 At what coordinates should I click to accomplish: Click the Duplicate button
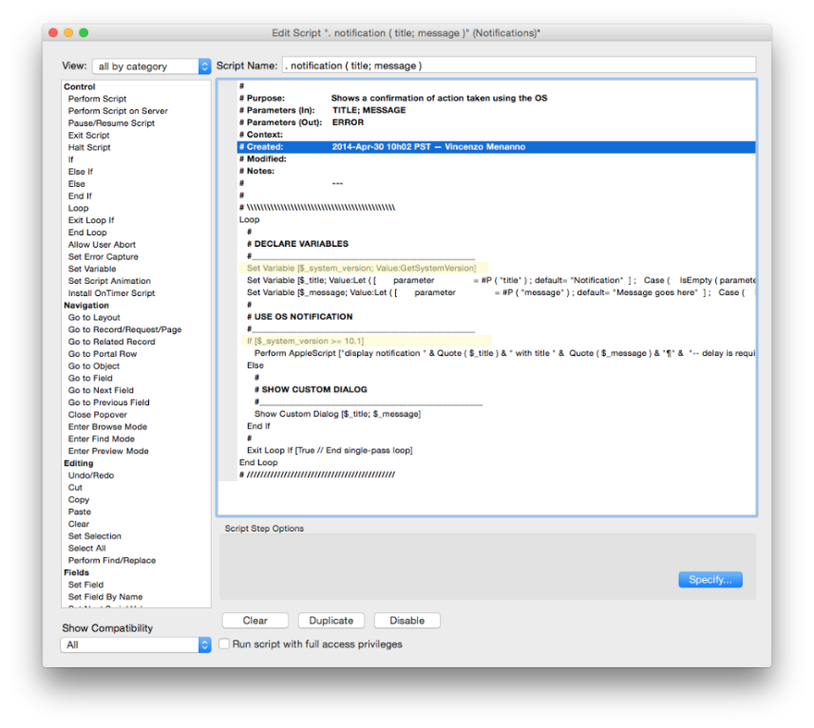pyautogui.click(x=331, y=621)
